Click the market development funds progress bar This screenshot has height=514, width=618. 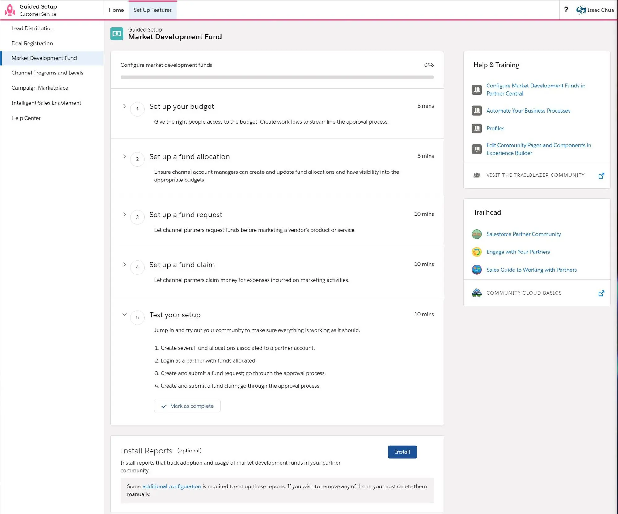click(x=277, y=77)
